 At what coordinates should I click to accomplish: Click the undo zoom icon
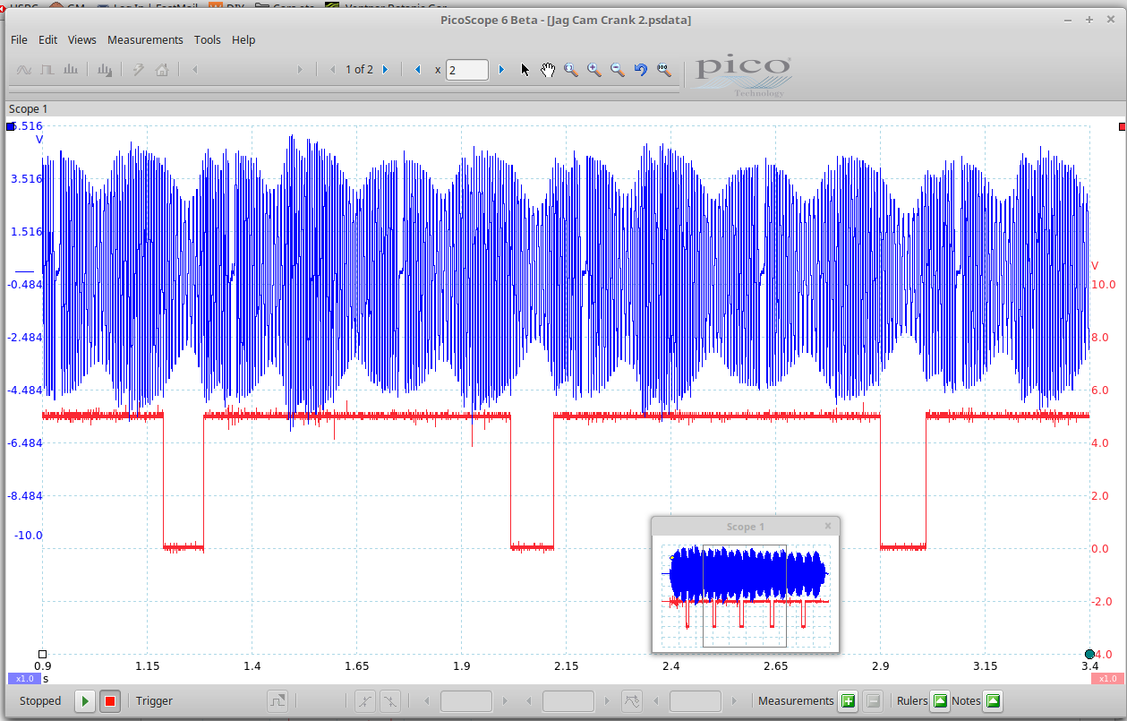click(641, 70)
